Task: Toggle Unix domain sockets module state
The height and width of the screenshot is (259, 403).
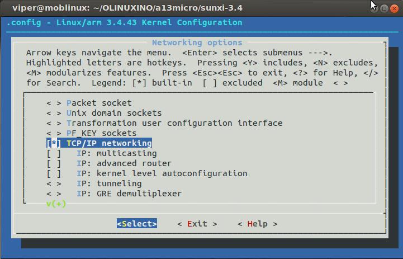Action: coord(54,113)
